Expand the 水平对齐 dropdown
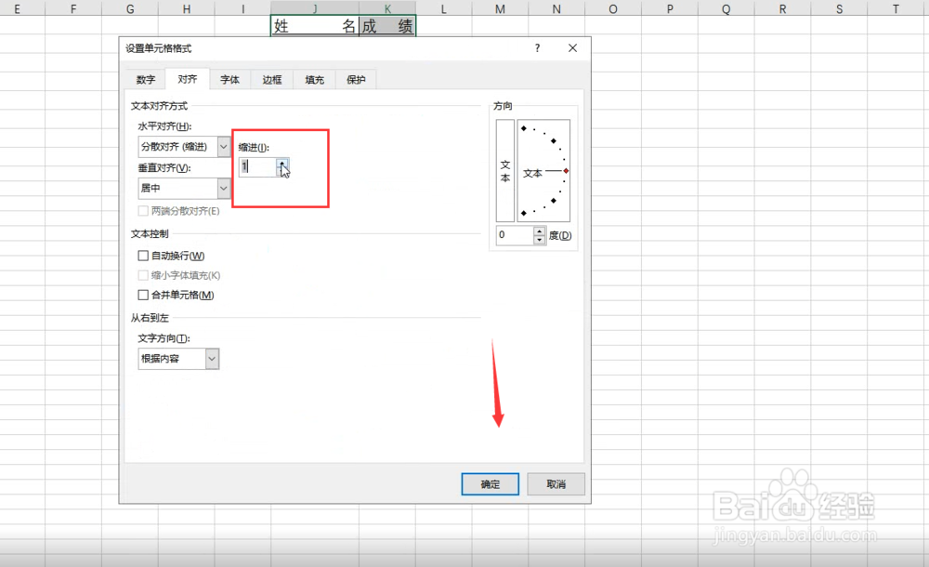 [223, 147]
